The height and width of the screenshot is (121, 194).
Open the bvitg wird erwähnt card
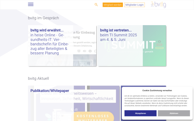click(x=62, y=46)
